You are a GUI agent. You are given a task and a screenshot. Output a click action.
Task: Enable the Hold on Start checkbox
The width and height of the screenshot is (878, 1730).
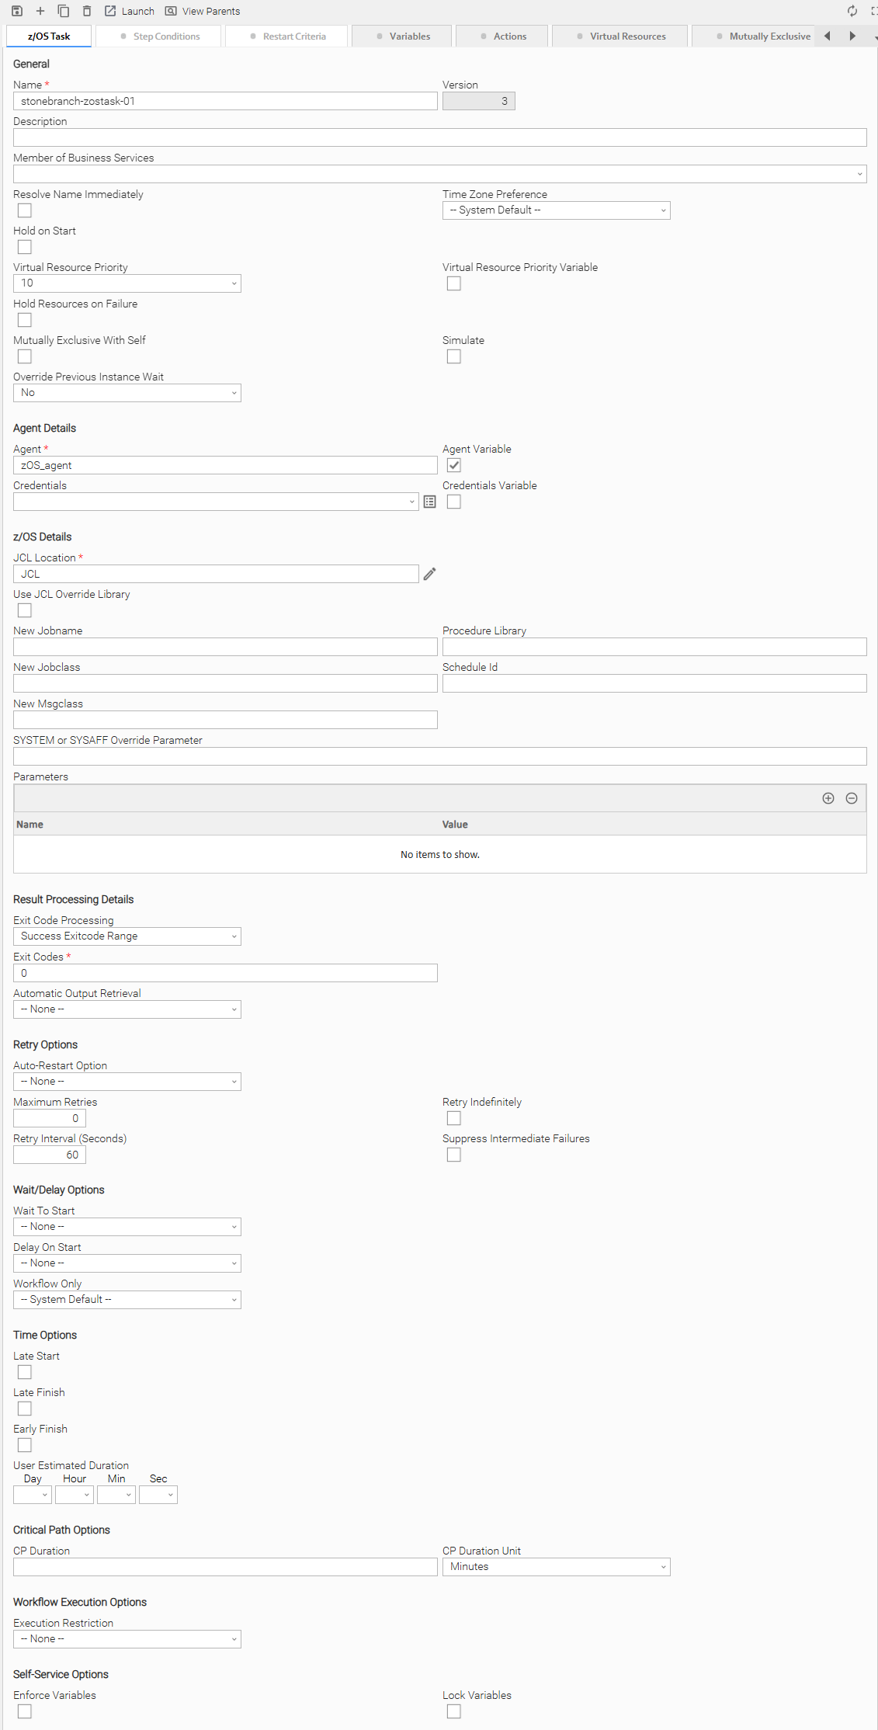click(x=25, y=247)
